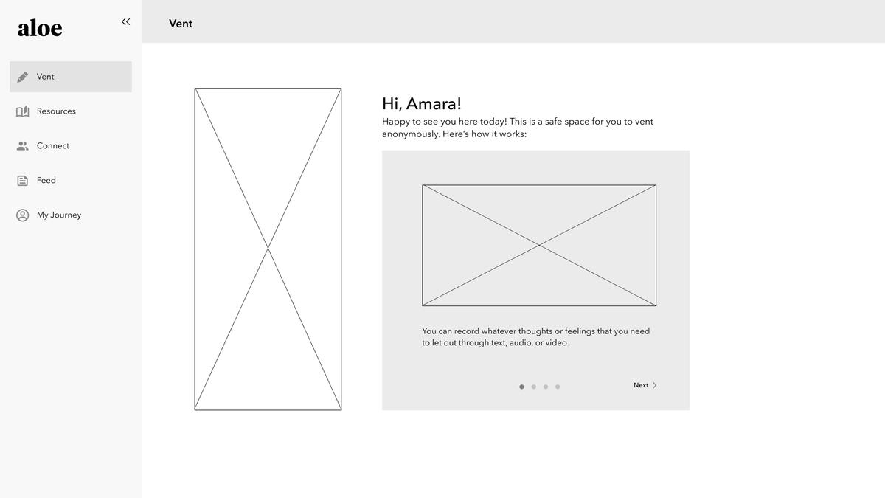Open the Feed label in the sidebar
Screen dimensions: 885x498
click(x=46, y=181)
